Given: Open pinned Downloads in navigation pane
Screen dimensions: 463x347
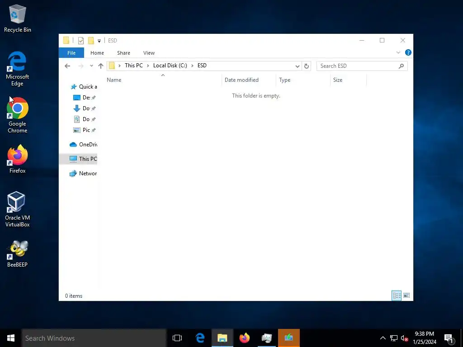Looking at the screenshot, I should click(x=85, y=108).
